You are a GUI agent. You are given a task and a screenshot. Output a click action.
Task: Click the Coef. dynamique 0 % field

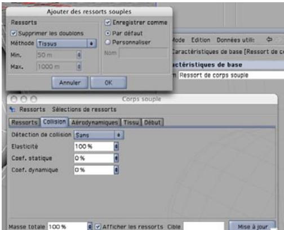(94, 170)
